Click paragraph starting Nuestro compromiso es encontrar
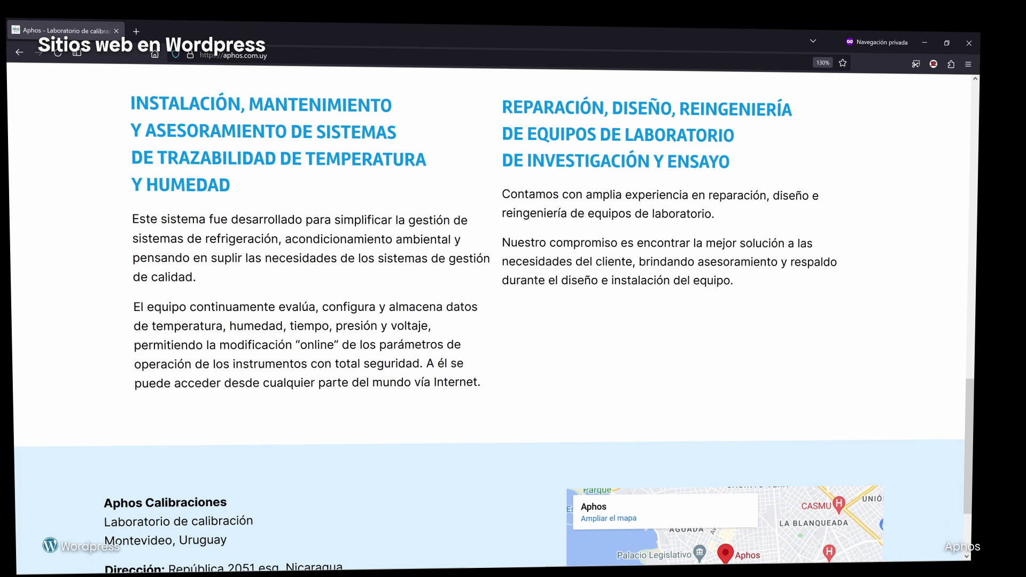 669,262
